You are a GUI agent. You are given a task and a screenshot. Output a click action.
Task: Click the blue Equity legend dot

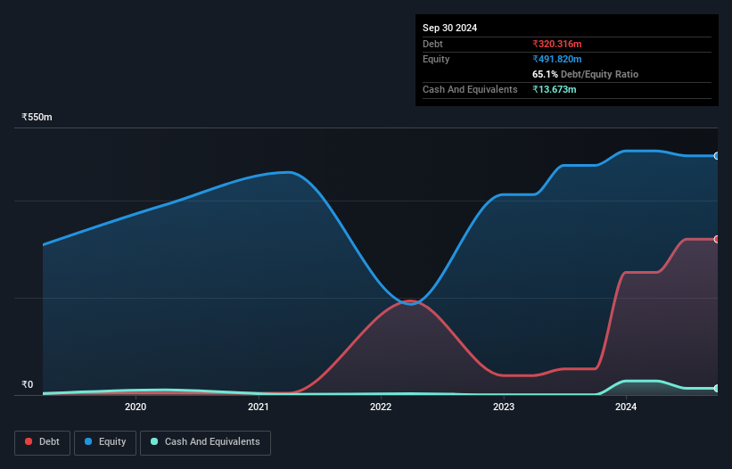pyautogui.click(x=88, y=441)
